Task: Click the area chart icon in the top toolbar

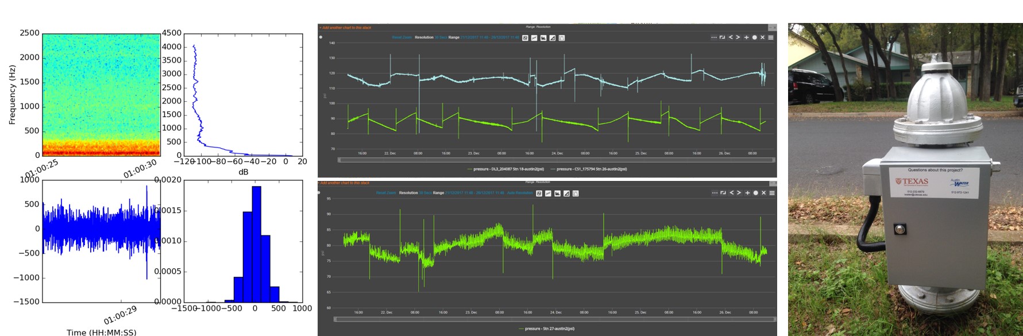Action: (553, 38)
